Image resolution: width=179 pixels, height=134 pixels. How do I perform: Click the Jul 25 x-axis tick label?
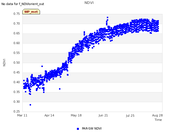130,116
